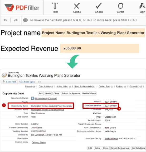This screenshot has height=152, width=146.
Task: Click the Expected Revenue input field
Action: click(x=100, y=48)
